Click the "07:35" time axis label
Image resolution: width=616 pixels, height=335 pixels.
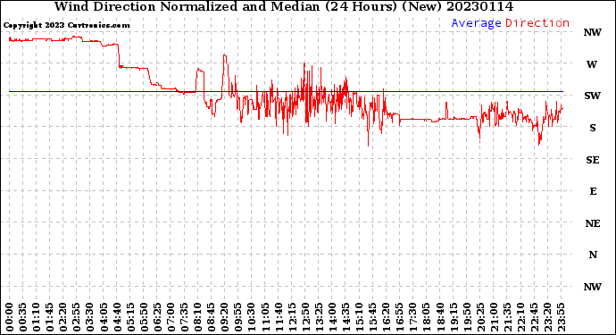(184, 317)
